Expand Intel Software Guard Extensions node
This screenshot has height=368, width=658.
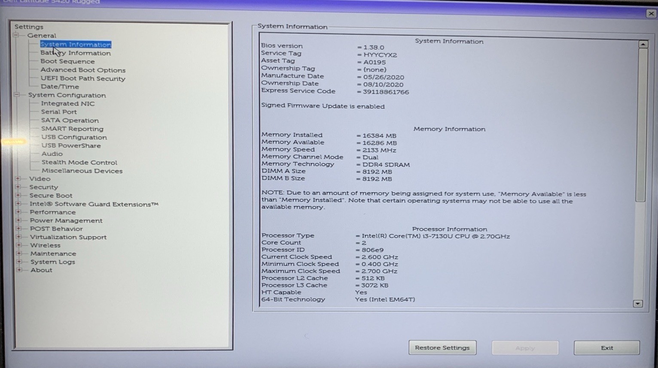(x=18, y=203)
